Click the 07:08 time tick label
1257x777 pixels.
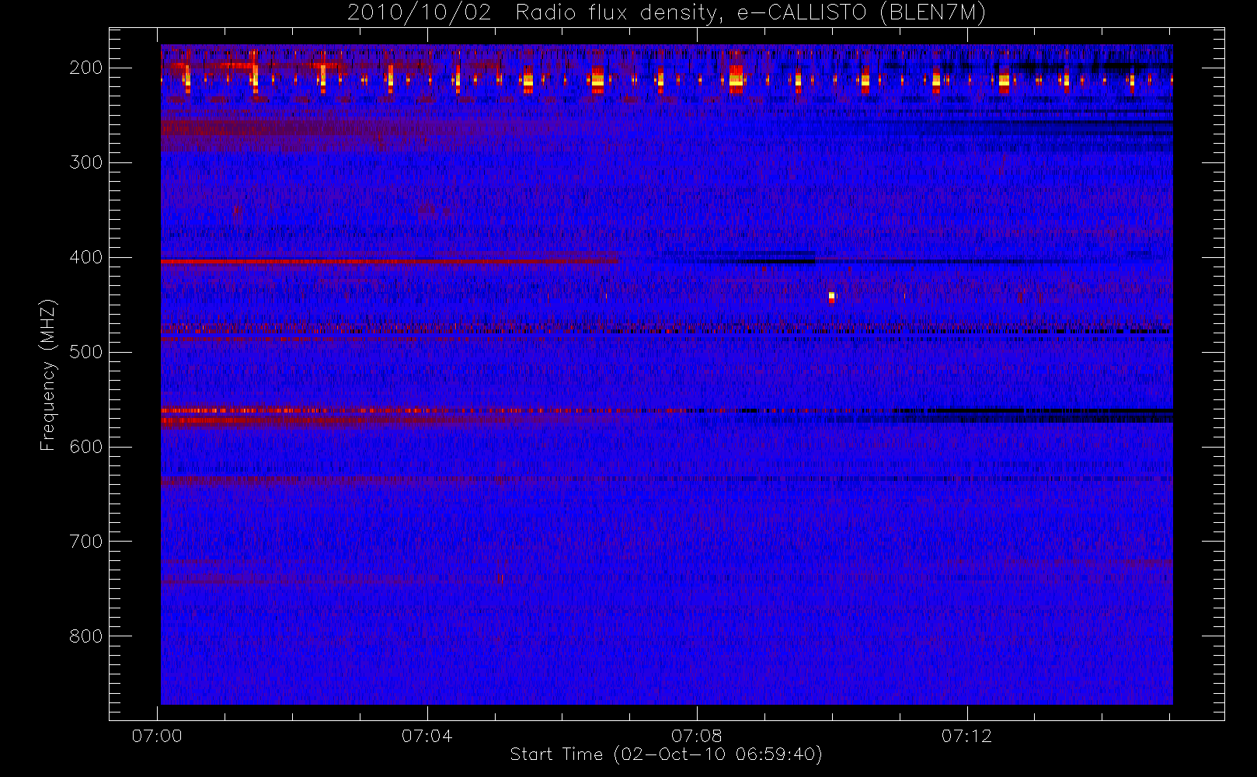coord(697,736)
